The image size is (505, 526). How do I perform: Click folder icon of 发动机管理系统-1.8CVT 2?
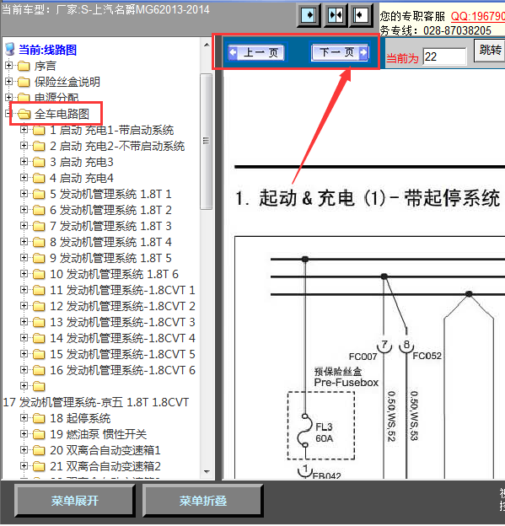click(39, 306)
